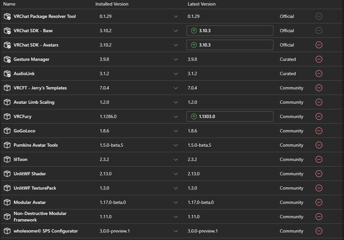Click package icon of AudioLink
Image resolution: width=344 pixels, height=240 pixels.
coord(7,73)
